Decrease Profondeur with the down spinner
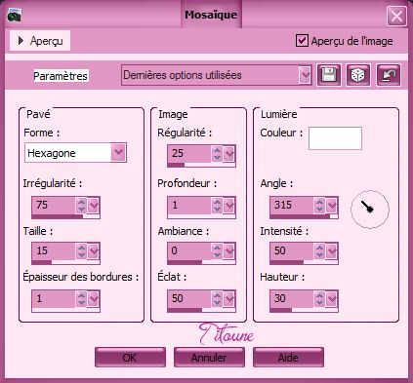Screen dimensions: 413x383 pyautogui.click(x=217, y=210)
